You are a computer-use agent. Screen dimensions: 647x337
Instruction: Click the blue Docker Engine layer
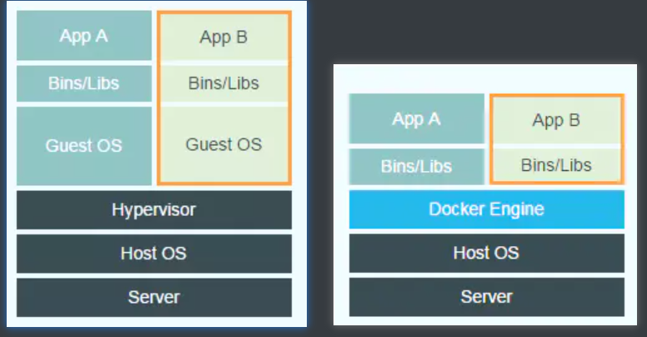point(486,209)
